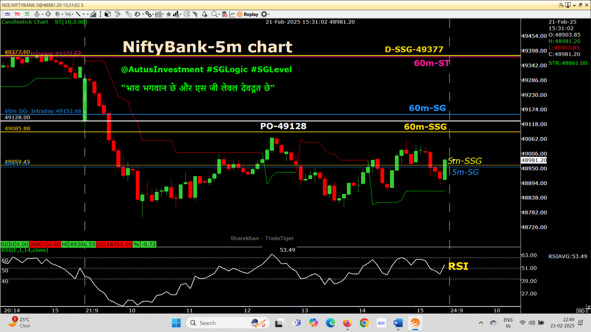Open the TradeTiger app icon in taskbar
This screenshot has width=591, height=332.
[x=415, y=323]
